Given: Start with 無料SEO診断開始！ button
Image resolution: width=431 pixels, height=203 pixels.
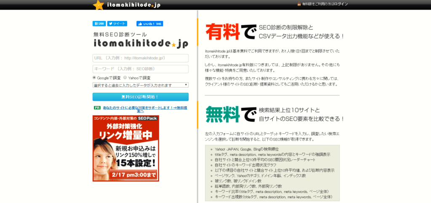Looking at the screenshot, I should pos(141,97).
